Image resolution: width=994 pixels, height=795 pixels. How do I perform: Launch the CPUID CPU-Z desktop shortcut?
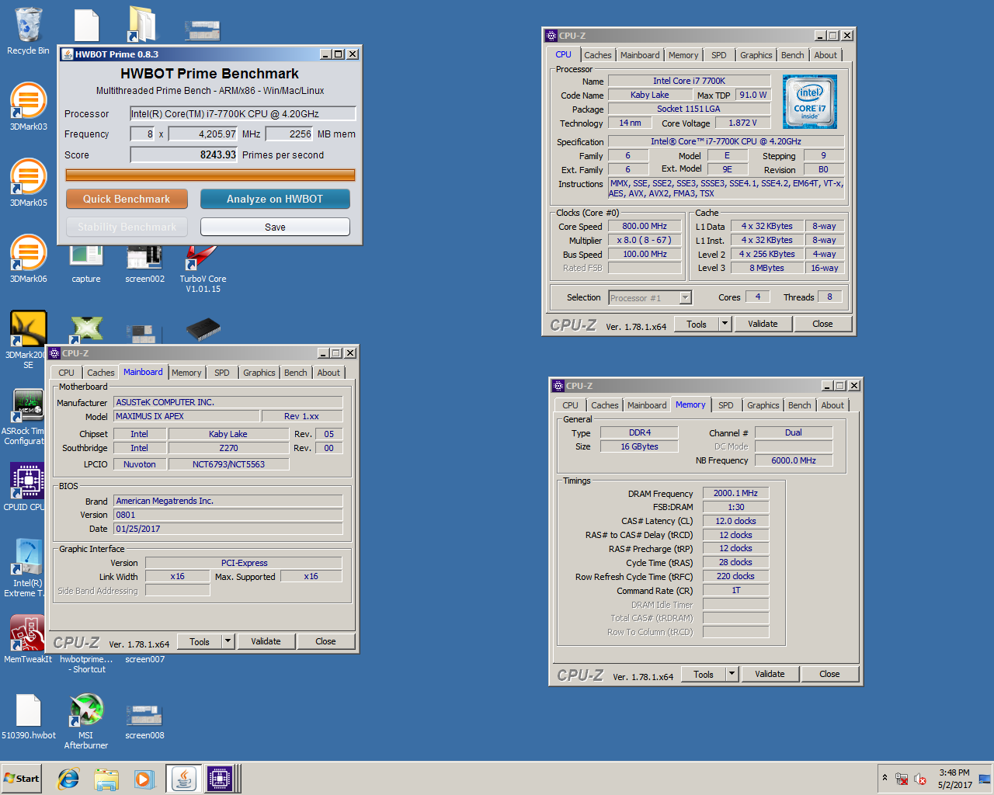(x=25, y=488)
